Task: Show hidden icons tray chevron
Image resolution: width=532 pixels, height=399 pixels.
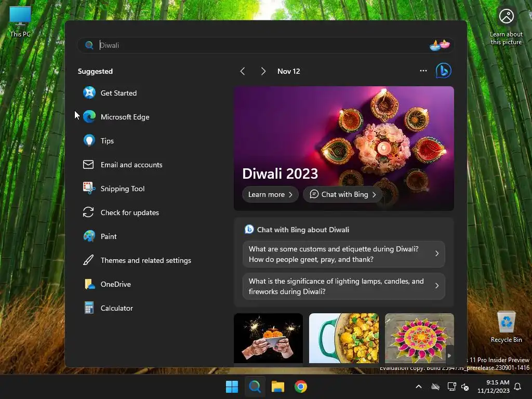Action: pos(419,387)
